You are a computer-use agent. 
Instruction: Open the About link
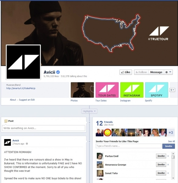[13, 100]
